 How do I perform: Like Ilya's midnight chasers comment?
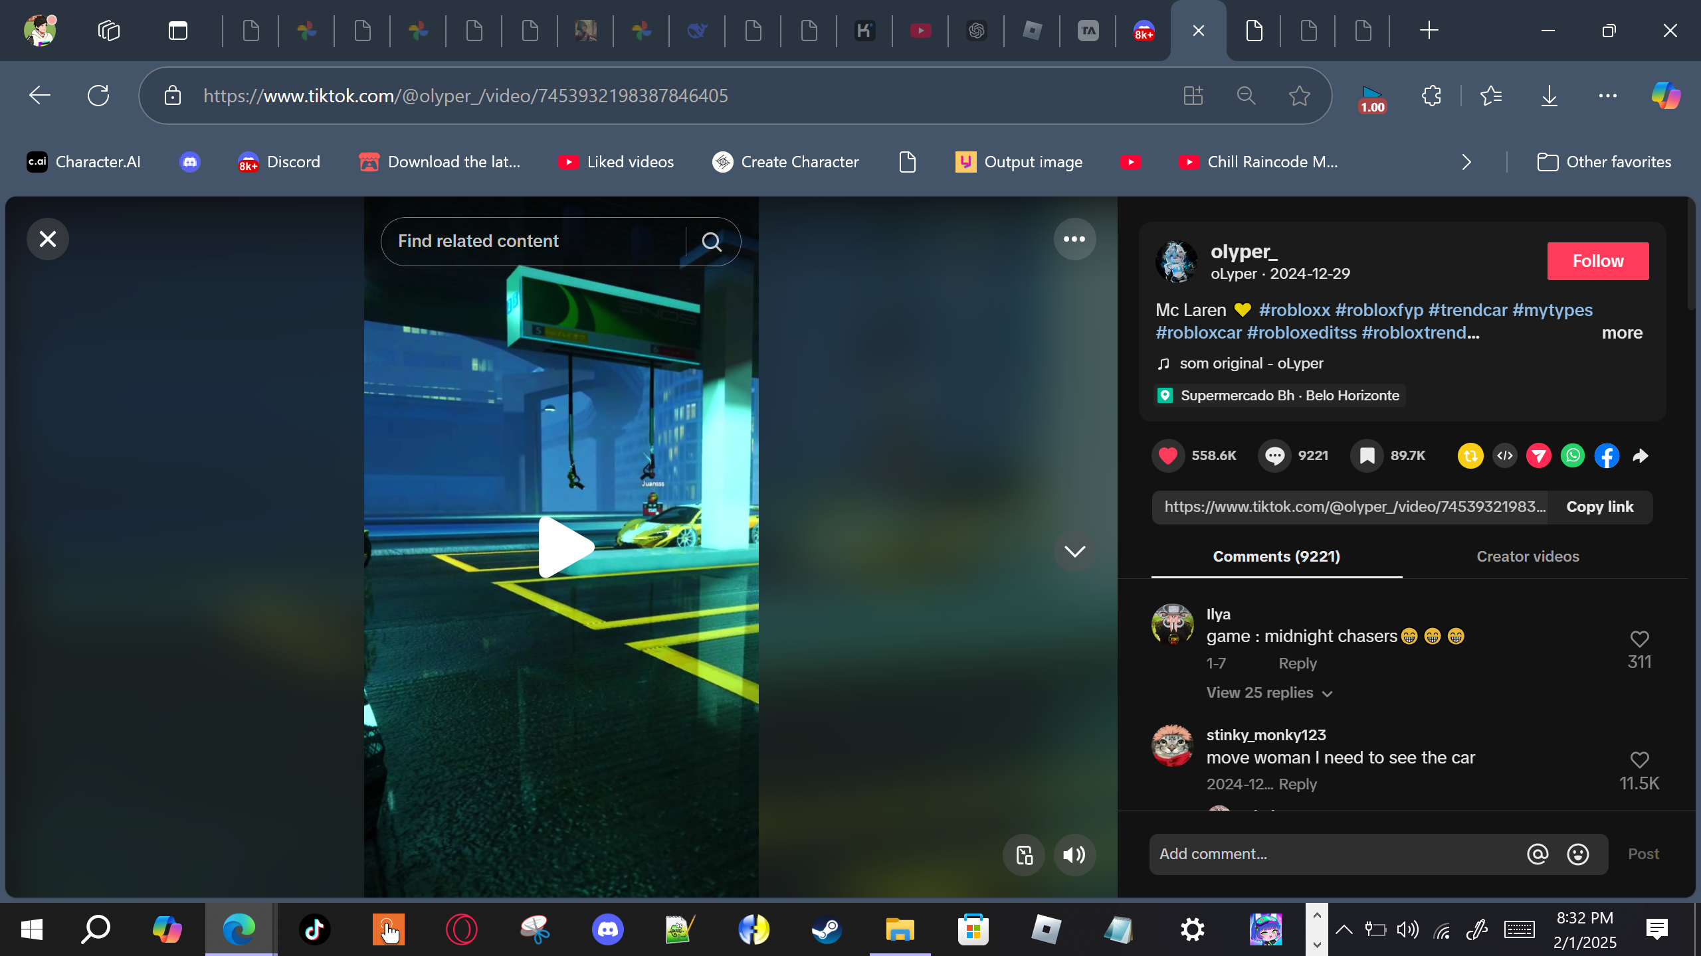point(1639,639)
